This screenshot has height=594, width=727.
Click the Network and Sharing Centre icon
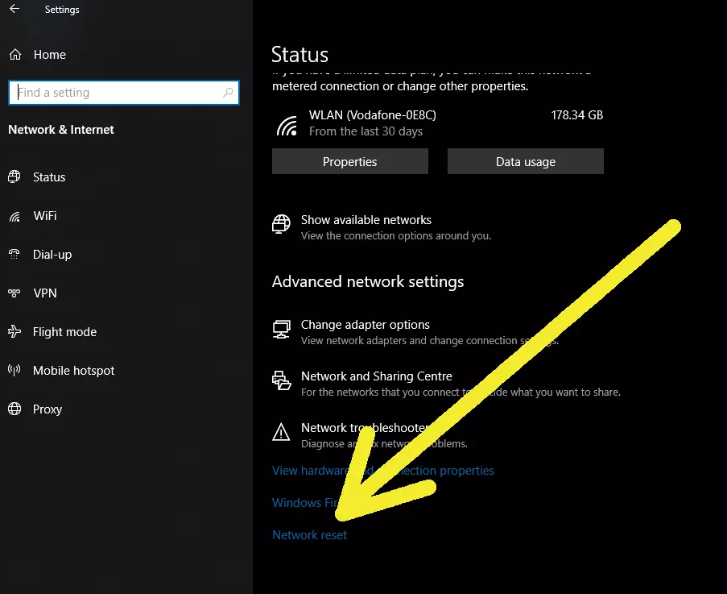pos(282,380)
